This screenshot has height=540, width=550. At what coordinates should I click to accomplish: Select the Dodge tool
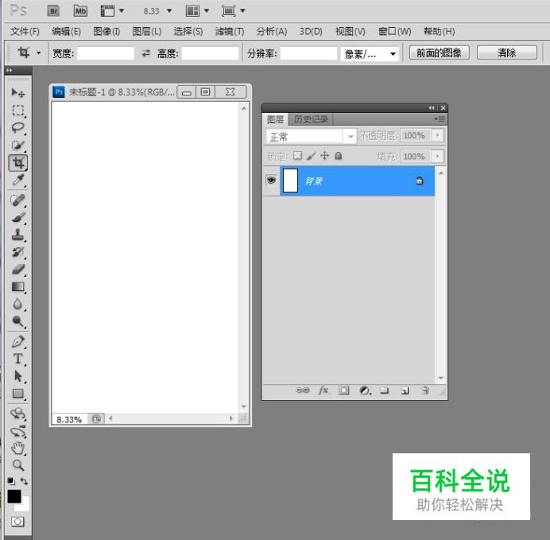pos(18,321)
